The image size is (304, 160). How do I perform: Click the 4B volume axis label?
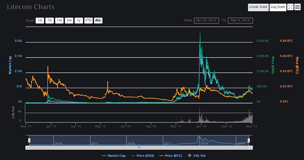[19, 112]
